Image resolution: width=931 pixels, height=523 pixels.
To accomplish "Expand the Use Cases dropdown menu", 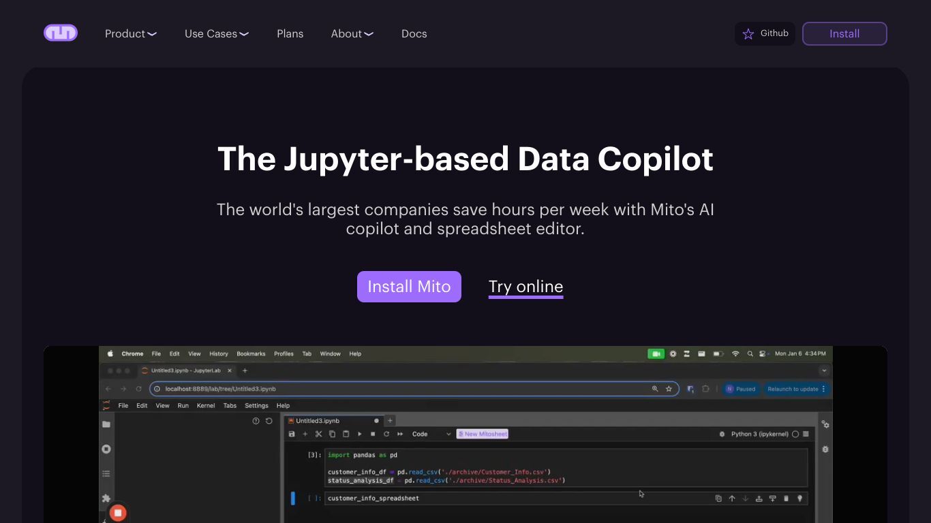I will click(x=217, y=33).
